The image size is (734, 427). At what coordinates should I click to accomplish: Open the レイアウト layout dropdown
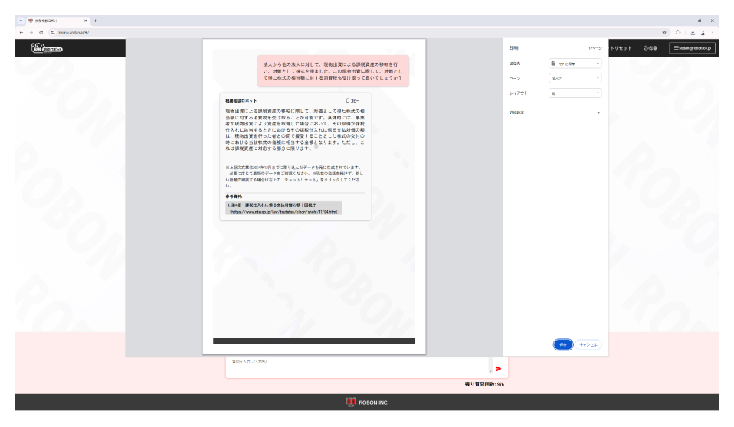coord(575,93)
